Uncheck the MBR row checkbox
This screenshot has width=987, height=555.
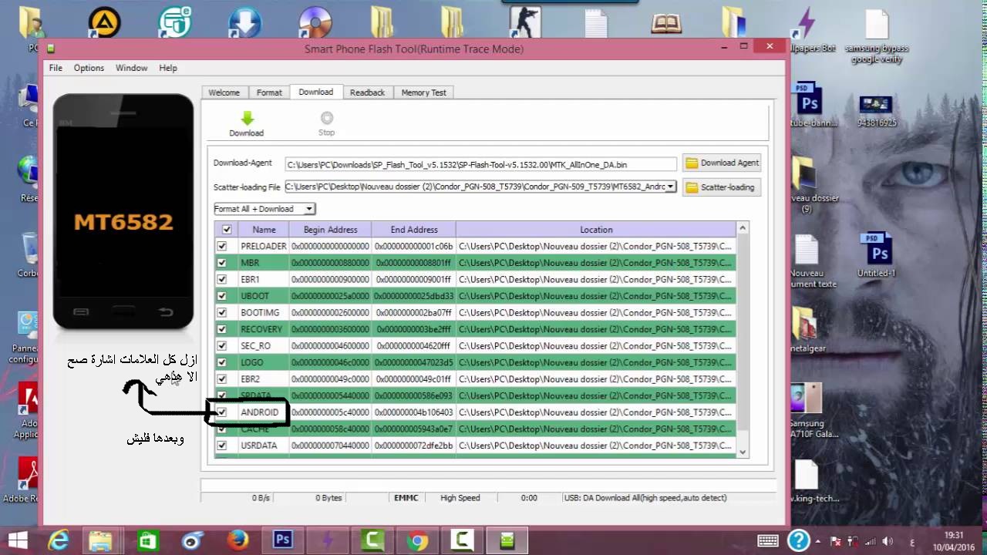[x=222, y=263]
